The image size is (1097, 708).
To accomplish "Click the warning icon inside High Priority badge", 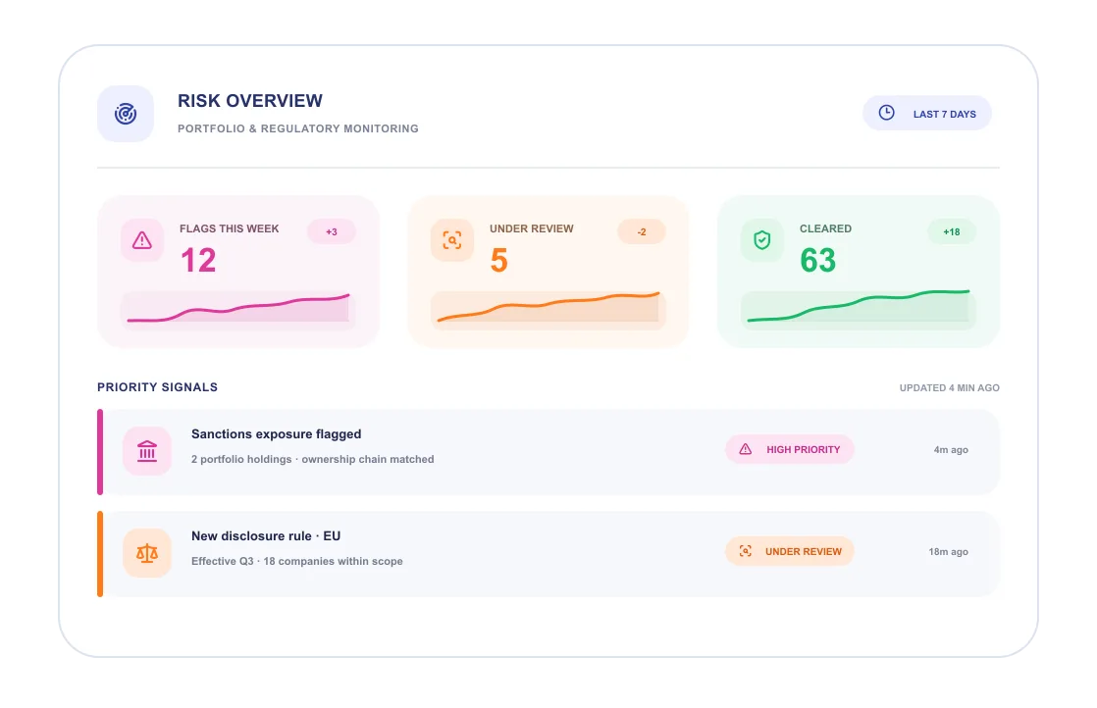I will (746, 449).
